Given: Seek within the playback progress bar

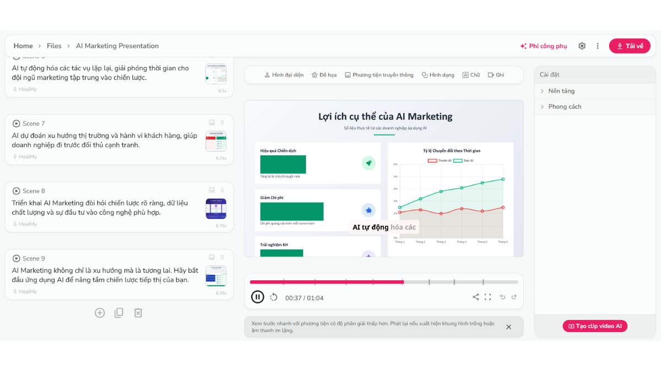Looking at the screenshot, I should pos(384,282).
